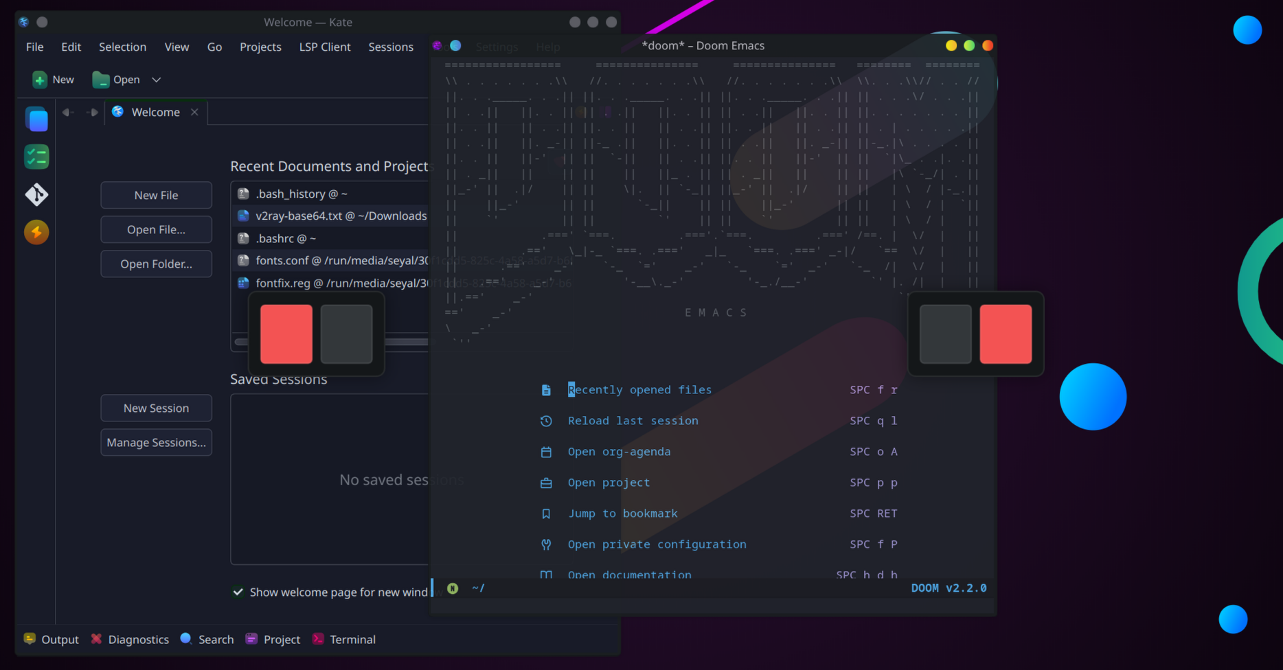Open Kate's Sessions menu
Screen dimensions: 1283x670
pyautogui.click(x=391, y=47)
